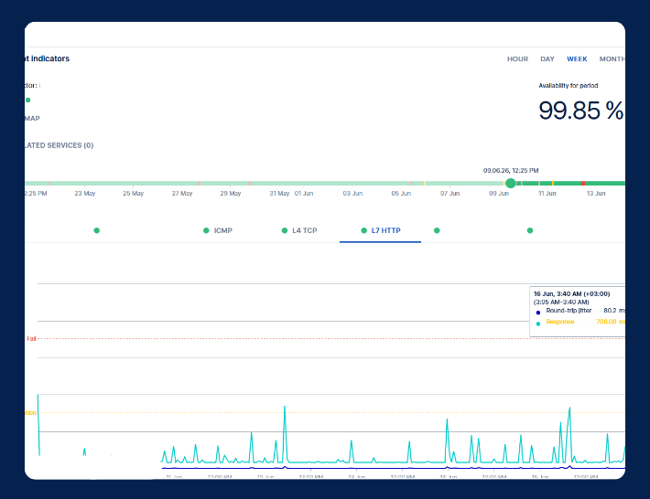This screenshot has width=650, height=499.
Task: Click the 99.85 % availability value
Action: click(580, 111)
